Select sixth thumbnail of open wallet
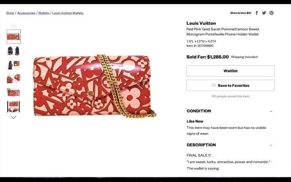Screen dimensions: 291x182 pos(14,107)
